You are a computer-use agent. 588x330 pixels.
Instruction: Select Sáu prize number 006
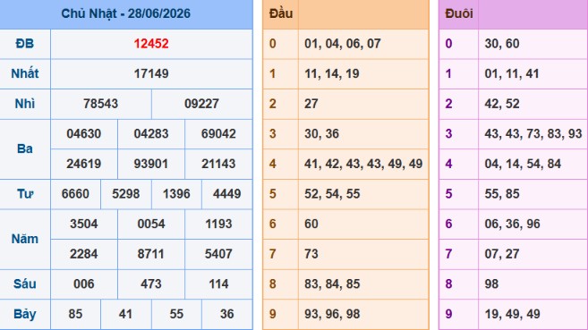pyautogui.click(x=83, y=283)
